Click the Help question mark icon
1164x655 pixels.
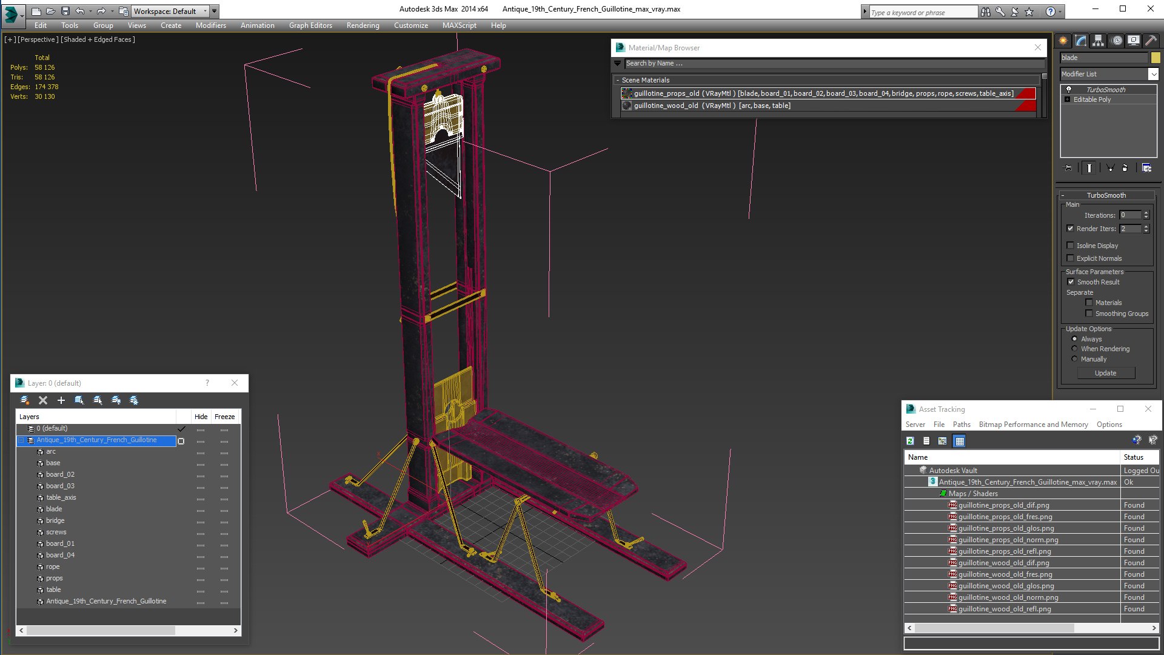pyautogui.click(x=1050, y=12)
